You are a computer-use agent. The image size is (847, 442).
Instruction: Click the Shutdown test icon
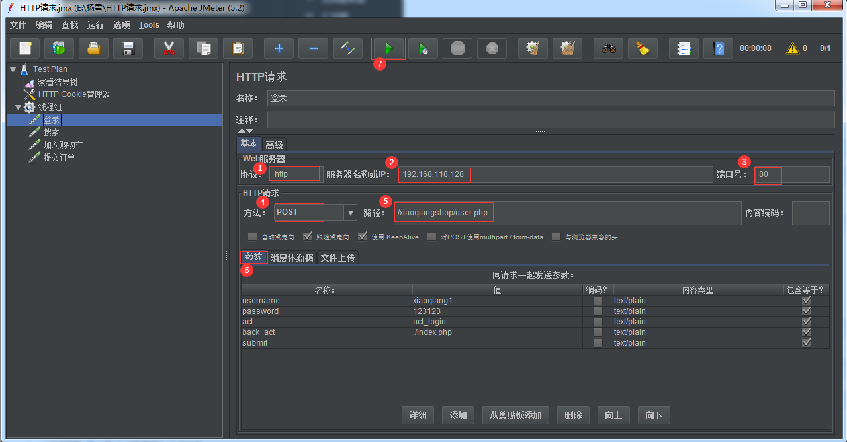(492, 48)
